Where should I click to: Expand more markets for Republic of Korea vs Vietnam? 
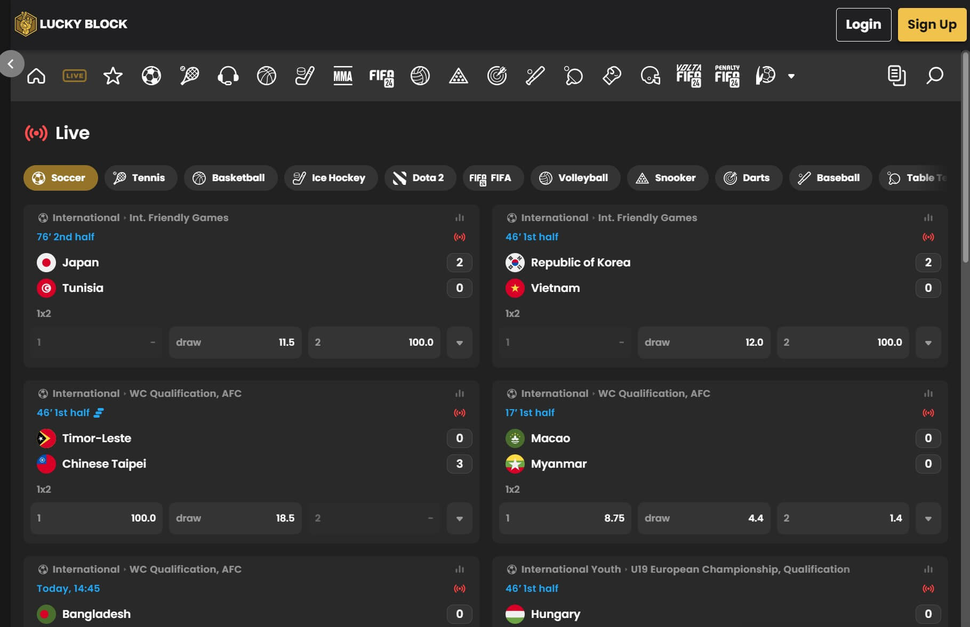tap(928, 343)
